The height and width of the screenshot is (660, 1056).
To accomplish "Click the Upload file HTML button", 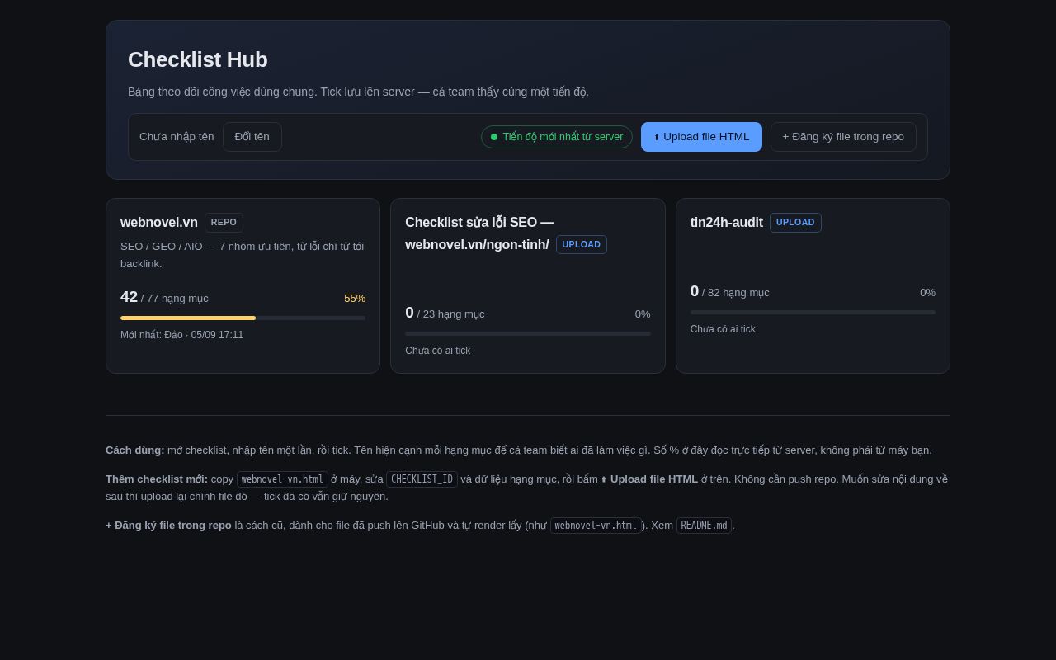I will click(701, 137).
